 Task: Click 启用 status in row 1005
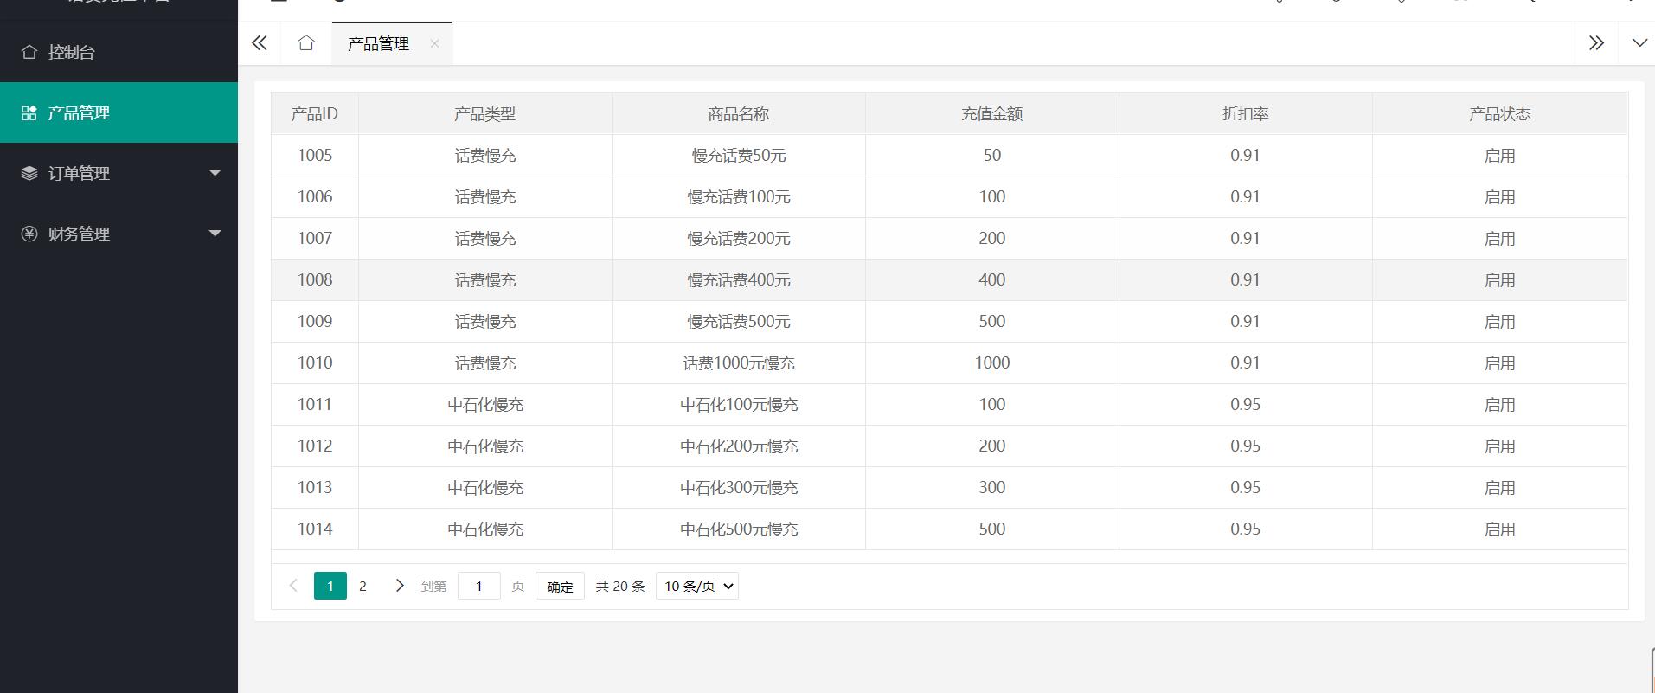pos(1500,156)
